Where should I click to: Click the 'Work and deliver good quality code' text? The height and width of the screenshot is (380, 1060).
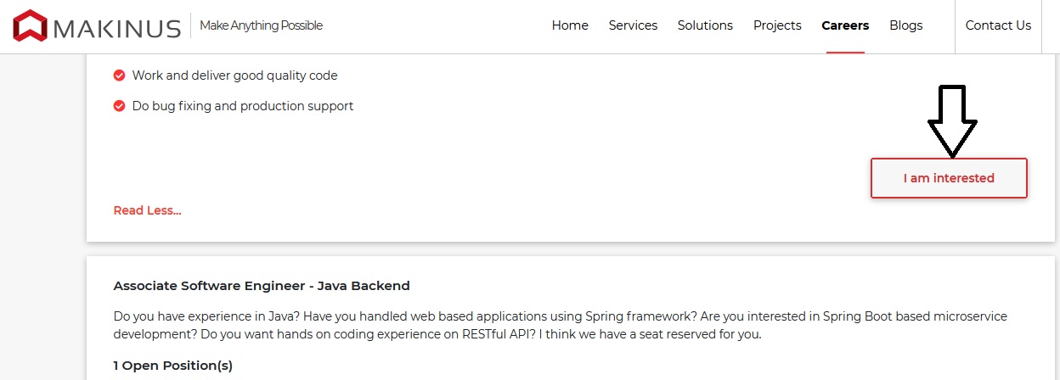(x=234, y=75)
